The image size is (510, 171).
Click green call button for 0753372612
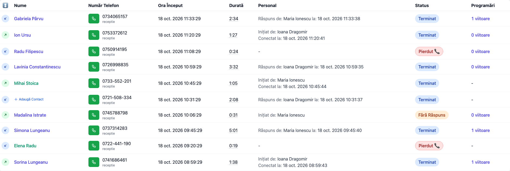(94, 35)
